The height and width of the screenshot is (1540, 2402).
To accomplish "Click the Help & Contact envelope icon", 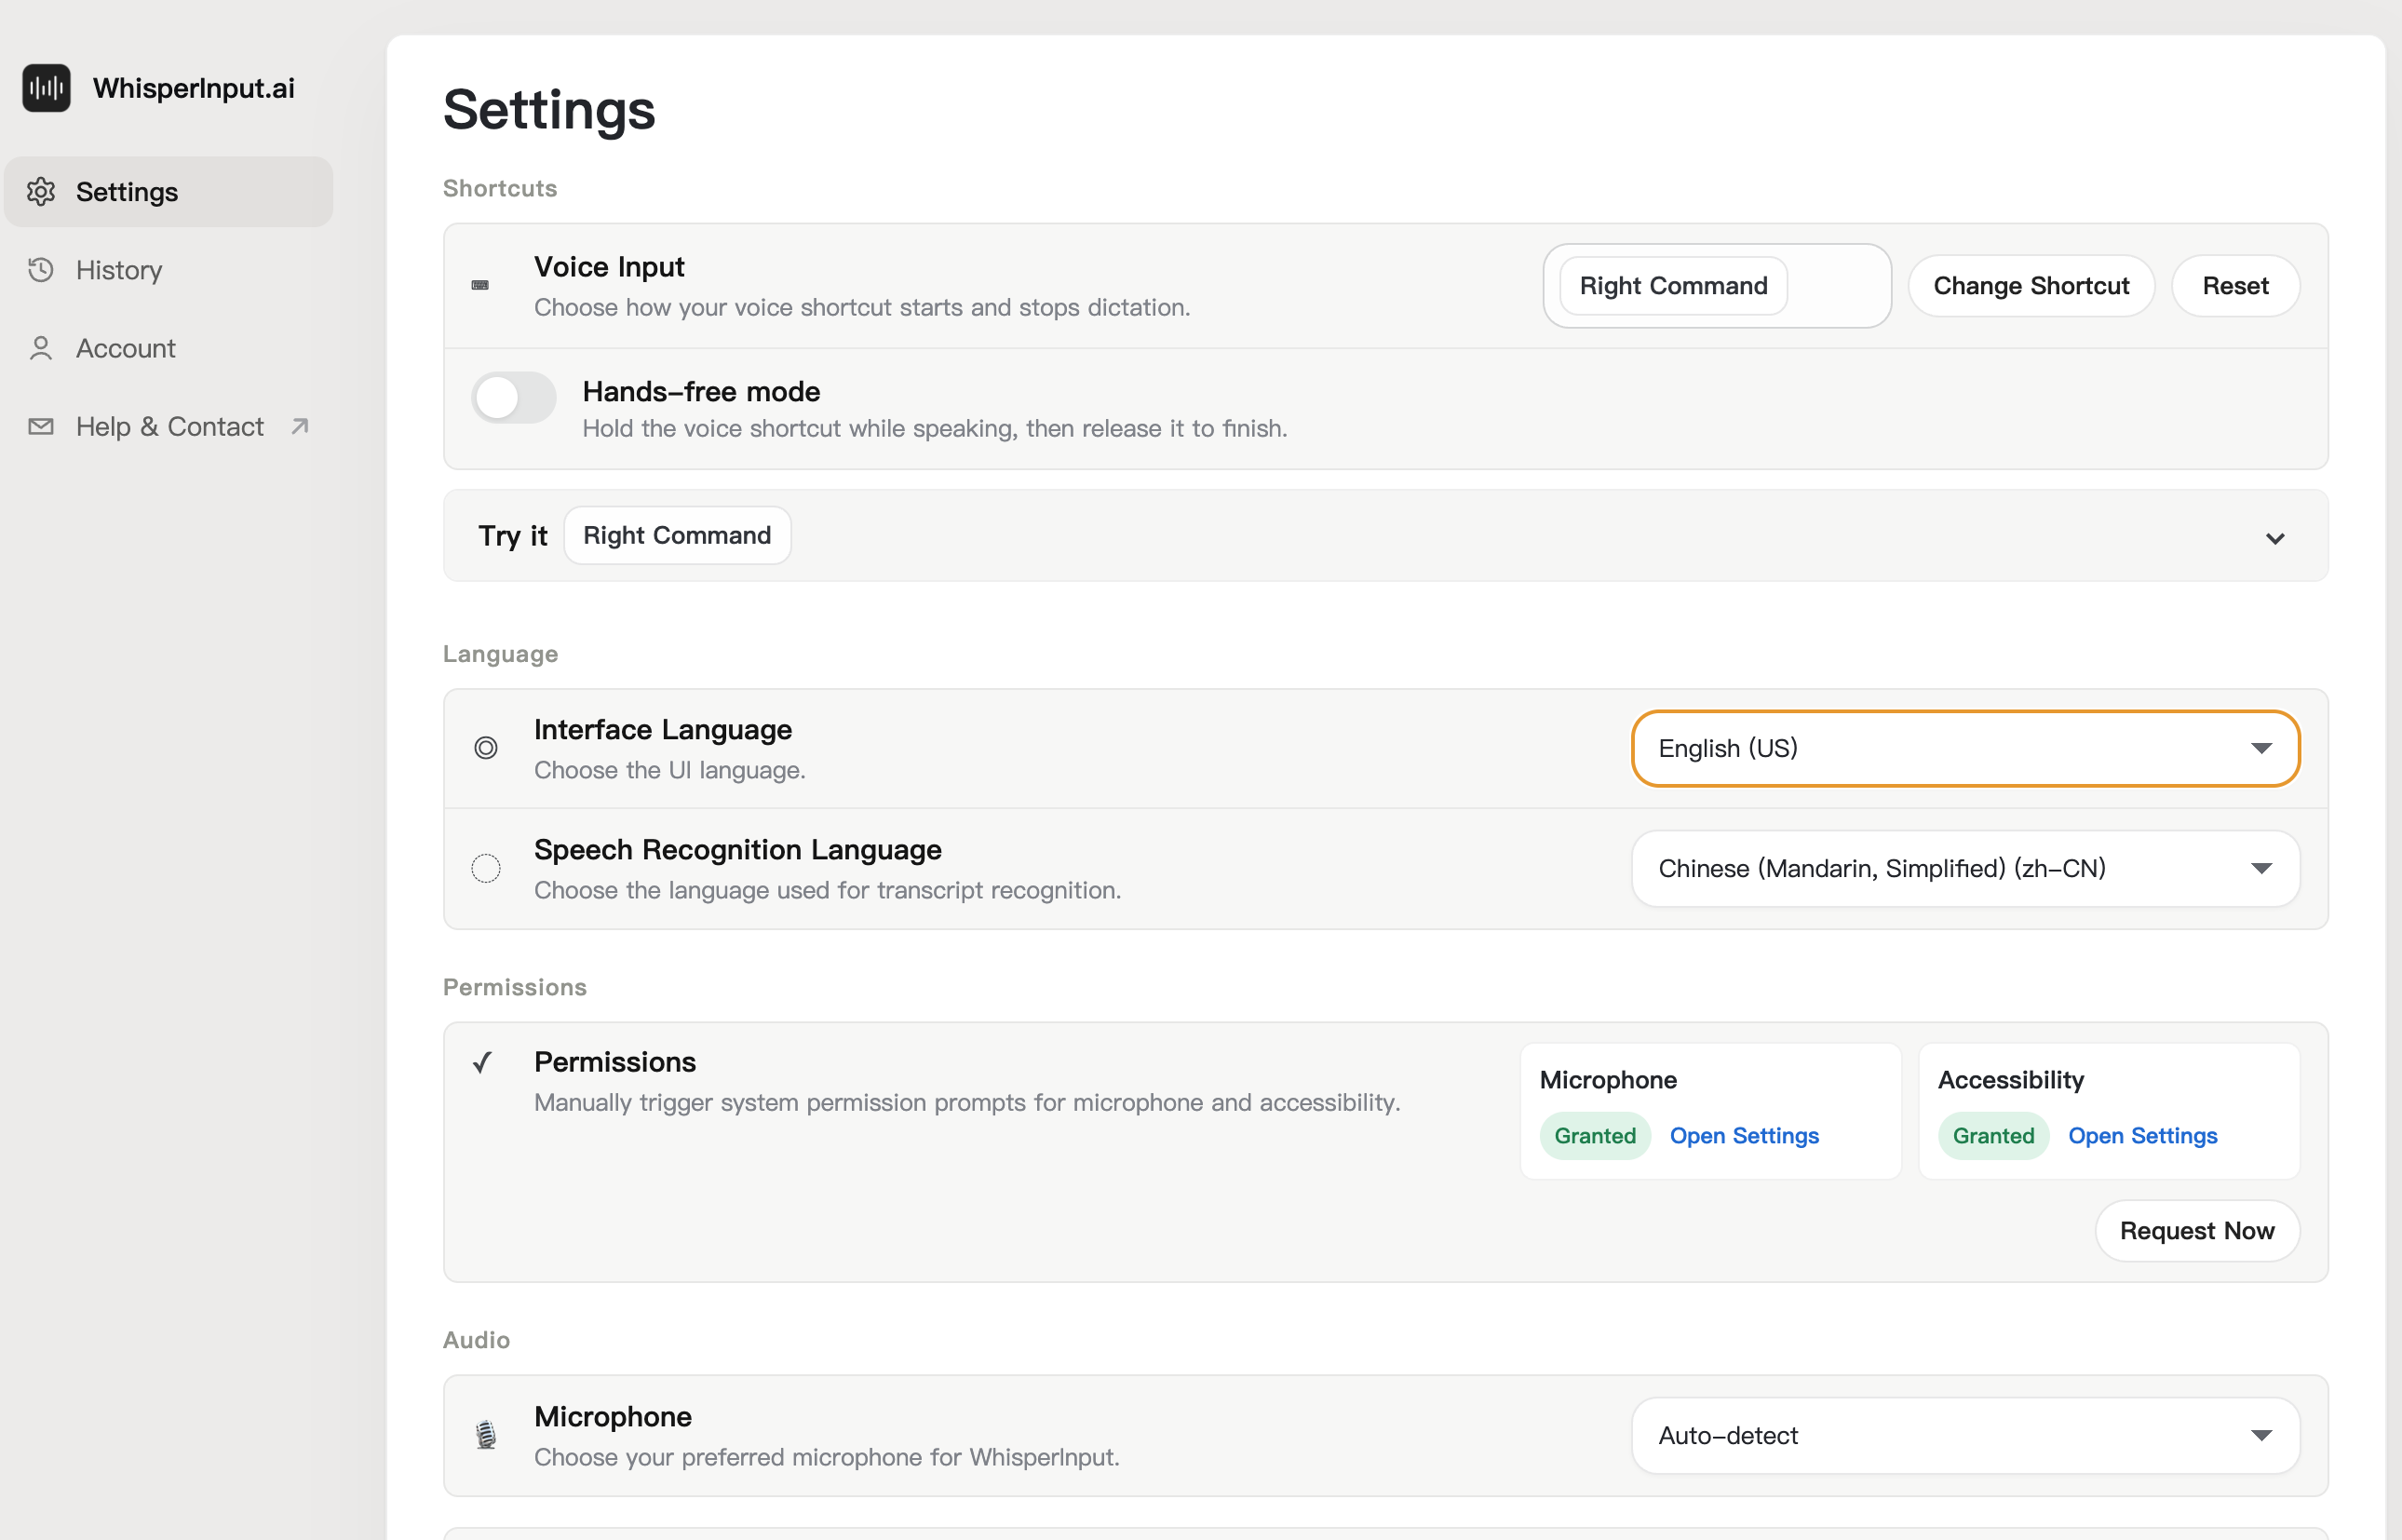I will (41, 426).
